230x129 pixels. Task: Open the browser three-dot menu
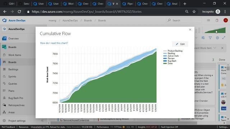(x=225, y=11)
